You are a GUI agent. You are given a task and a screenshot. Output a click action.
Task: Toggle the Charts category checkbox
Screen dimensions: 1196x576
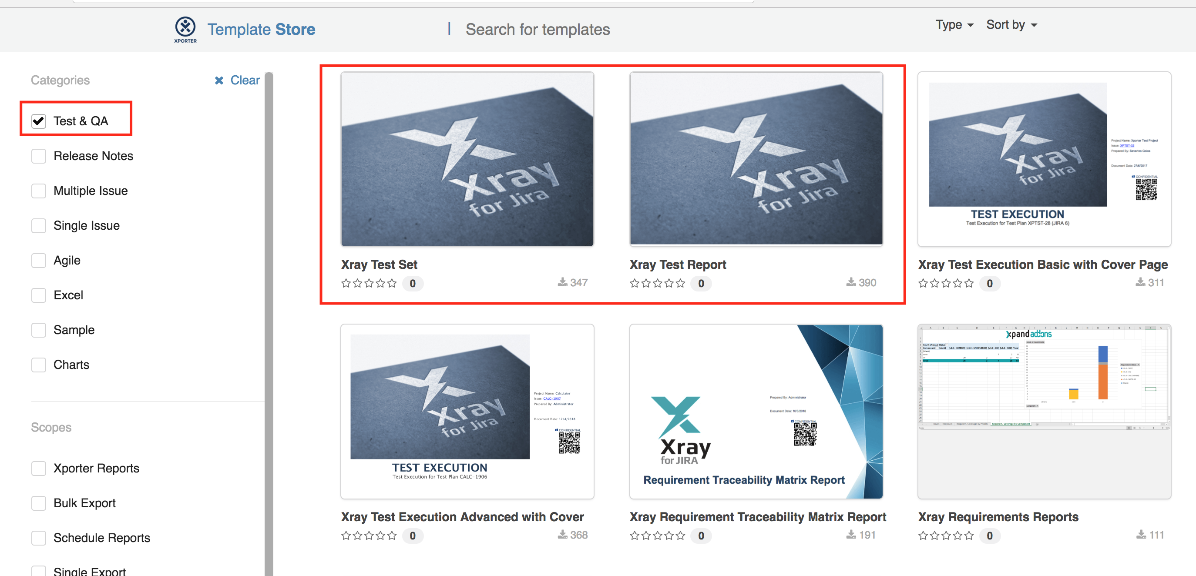click(39, 365)
